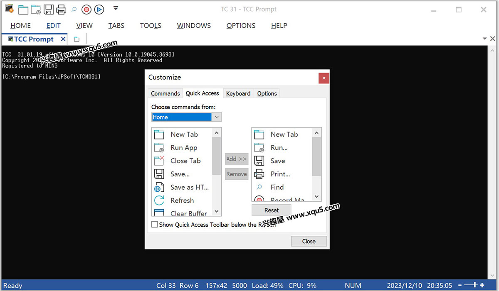Viewport: 499px width, 291px height.
Task: Start macro recording with red record icon
Action: click(86, 9)
